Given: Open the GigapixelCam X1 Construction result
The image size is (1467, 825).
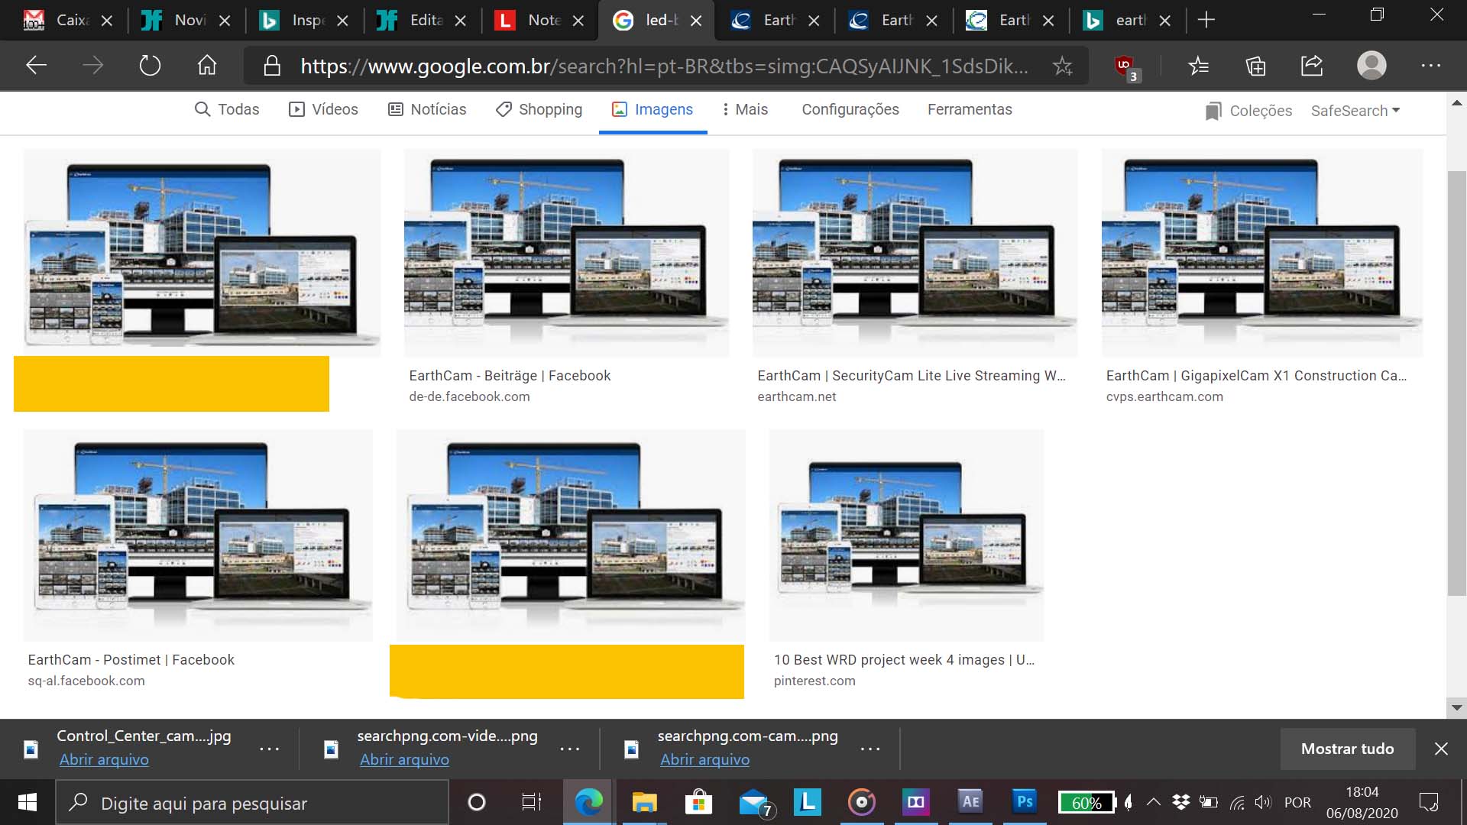Looking at the screenshot, I should point(1256,376).
